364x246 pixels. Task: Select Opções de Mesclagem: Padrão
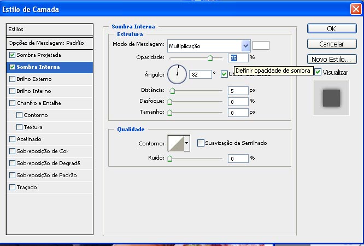[46, 43]
